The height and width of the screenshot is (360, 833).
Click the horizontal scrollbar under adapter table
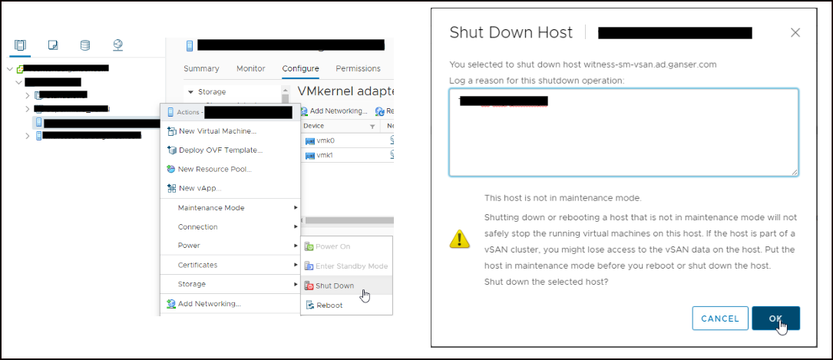coord(349,220)
